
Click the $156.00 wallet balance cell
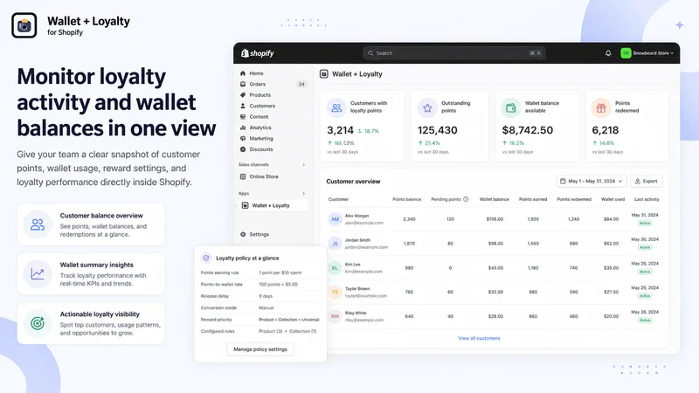(x=495, y=219)
